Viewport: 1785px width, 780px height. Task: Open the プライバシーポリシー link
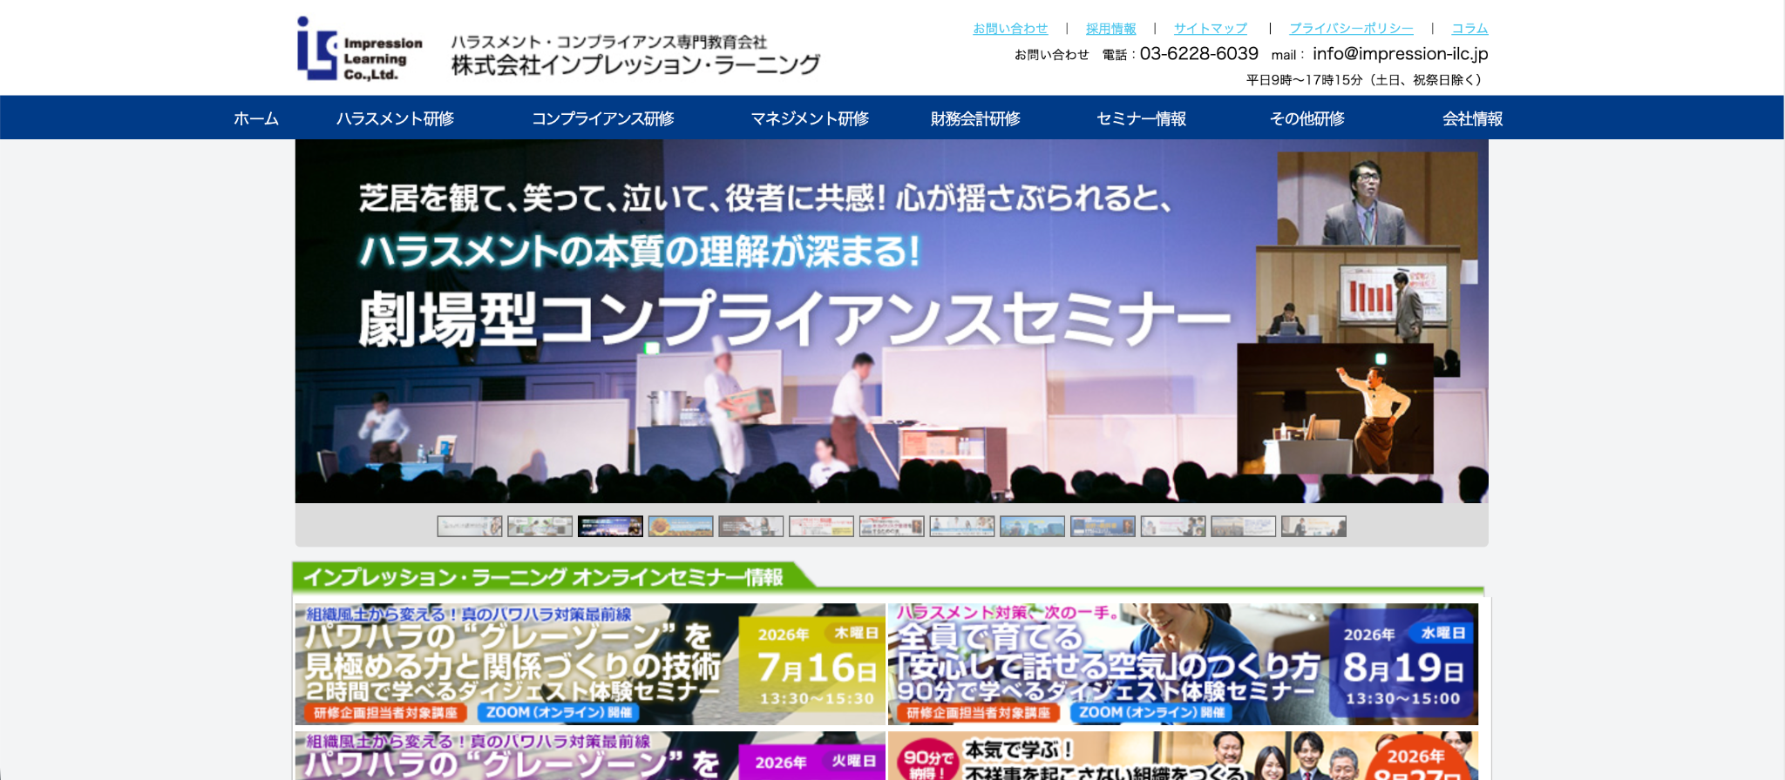(1351, 29)
